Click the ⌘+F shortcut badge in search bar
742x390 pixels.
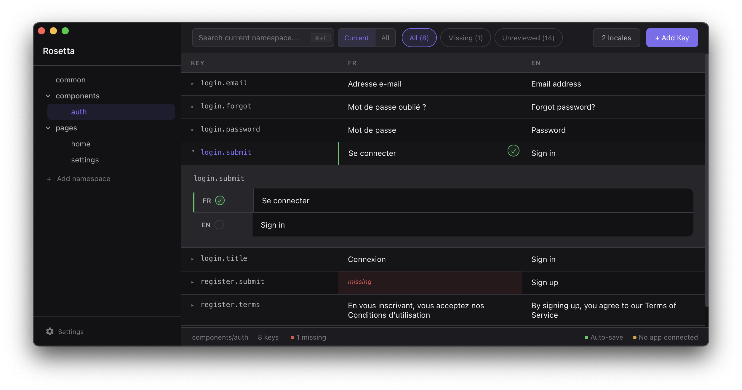tap(321, 38)
